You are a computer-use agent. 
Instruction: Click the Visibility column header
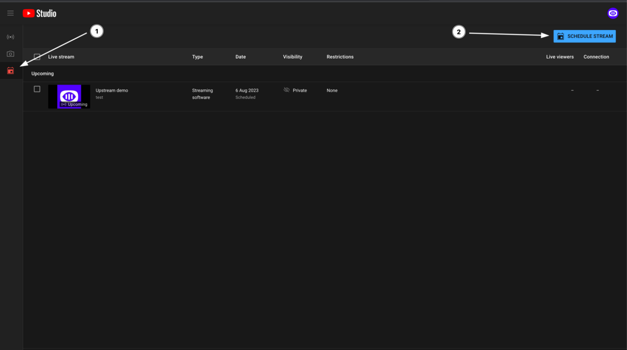click(292, 57)
